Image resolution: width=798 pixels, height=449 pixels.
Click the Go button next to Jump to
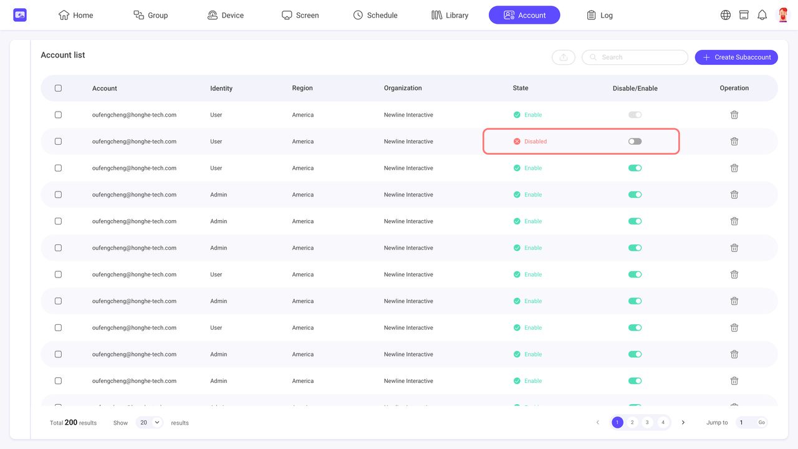coord(761,423)
